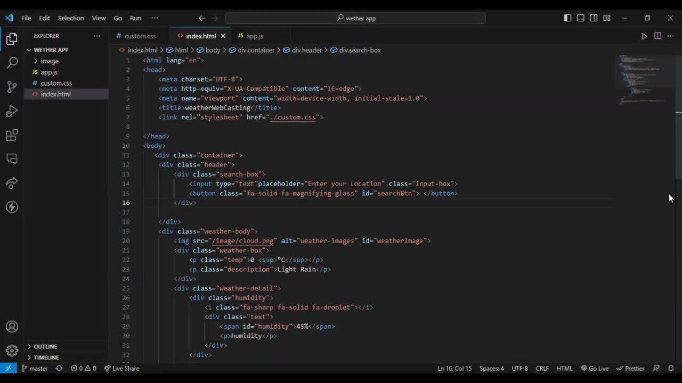The image size is (682, 383).
Task: Open errors and warnings count in status bar
Action: coord(84,368)
